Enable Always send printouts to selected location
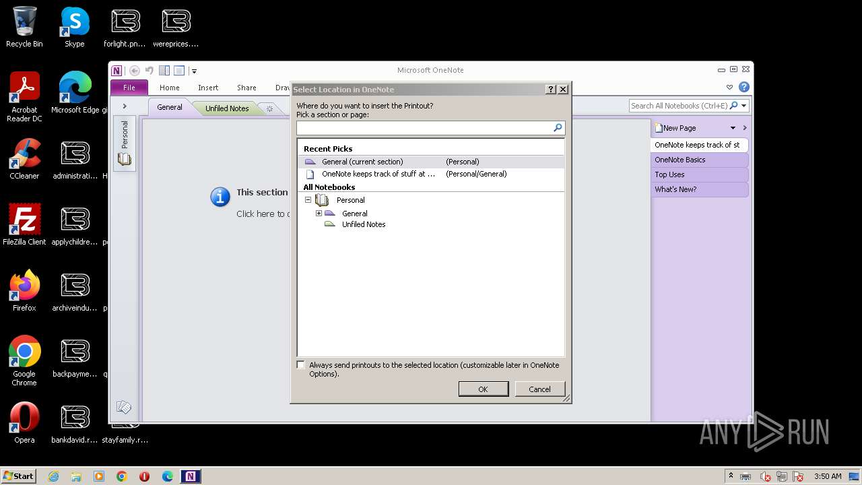The width and height of the screenshot is (862, 485). pyautogui.click(x=301, y=365)
